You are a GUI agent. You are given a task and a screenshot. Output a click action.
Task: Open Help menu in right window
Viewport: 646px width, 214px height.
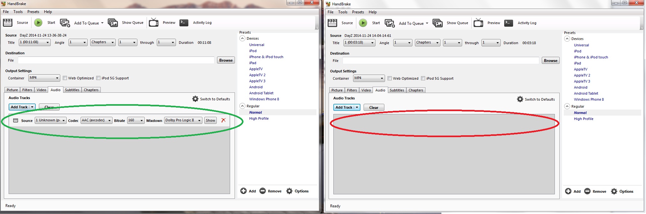pos(373,12)
